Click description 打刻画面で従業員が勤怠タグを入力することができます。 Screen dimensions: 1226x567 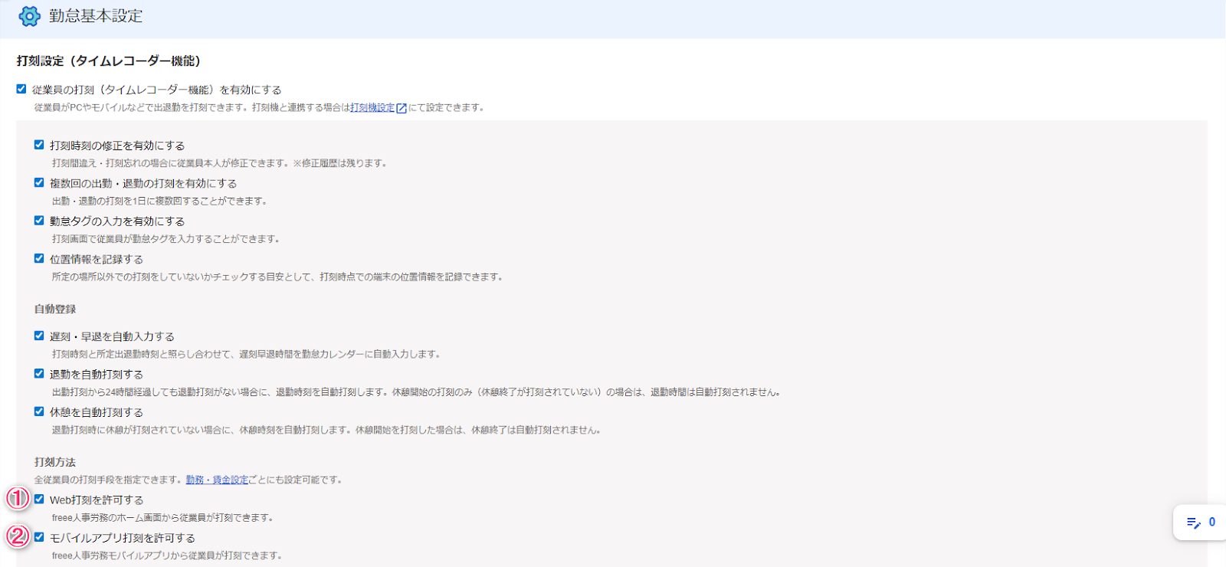pos(166,239)
